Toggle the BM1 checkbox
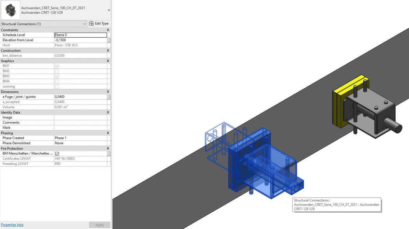Viewport: 409px width, 229px height. pyautogui.click(x=57, y=66)
